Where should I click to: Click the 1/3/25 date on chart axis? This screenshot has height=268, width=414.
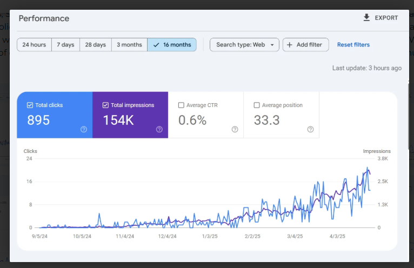coord(210,236)
